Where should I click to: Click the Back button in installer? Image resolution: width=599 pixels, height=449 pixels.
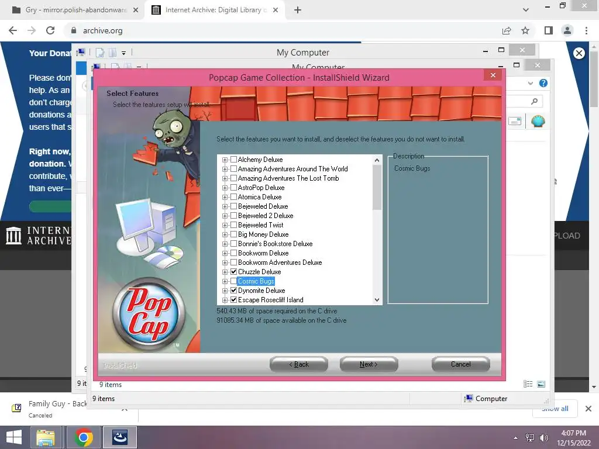(299, 364)
